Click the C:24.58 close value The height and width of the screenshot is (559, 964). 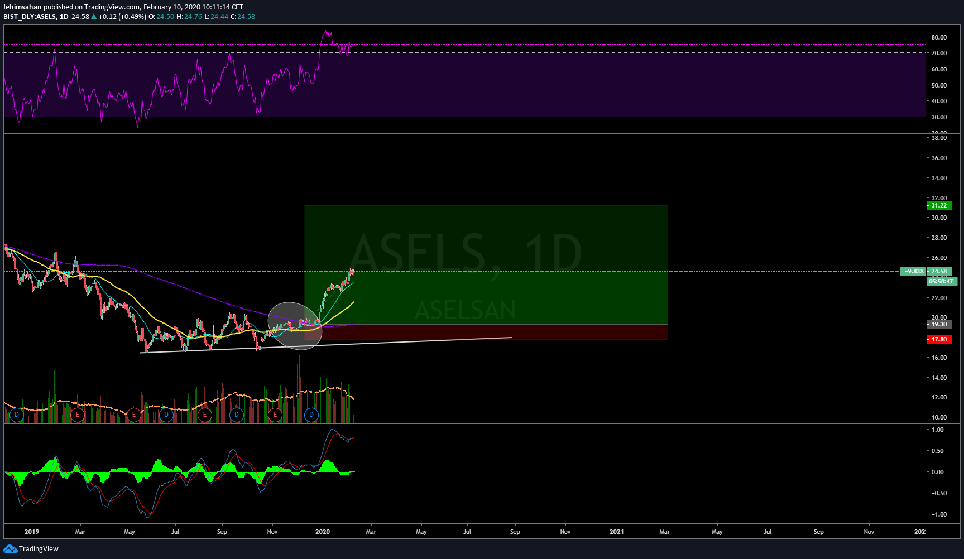[x=243, y=17]
